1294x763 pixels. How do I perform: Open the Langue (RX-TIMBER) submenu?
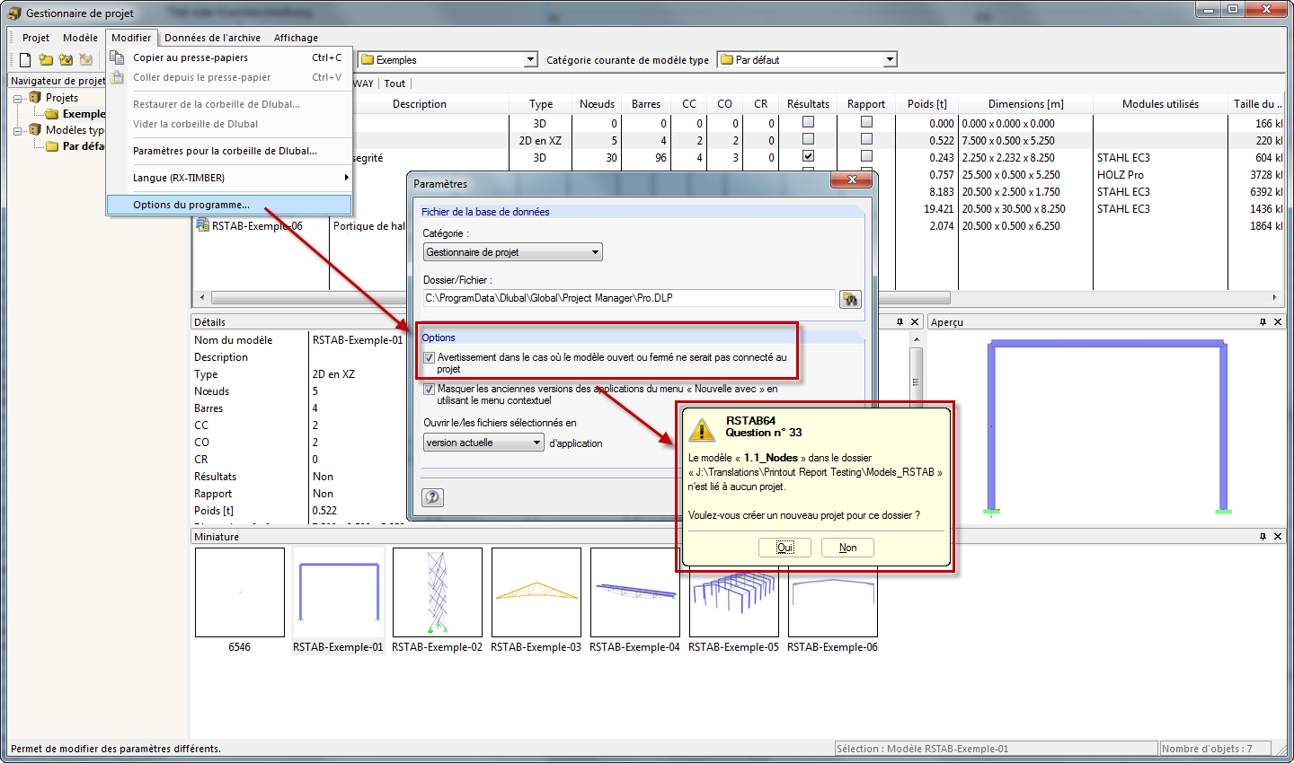(x=229, y=178)
